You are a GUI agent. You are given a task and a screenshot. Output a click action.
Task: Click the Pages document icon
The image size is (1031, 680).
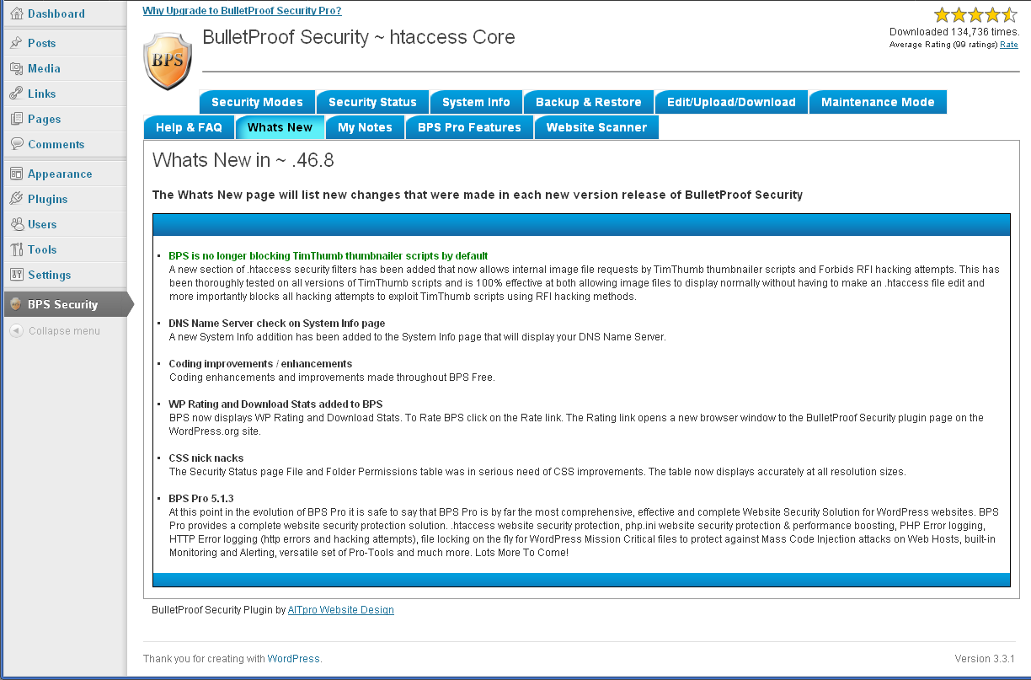[16, 119]
